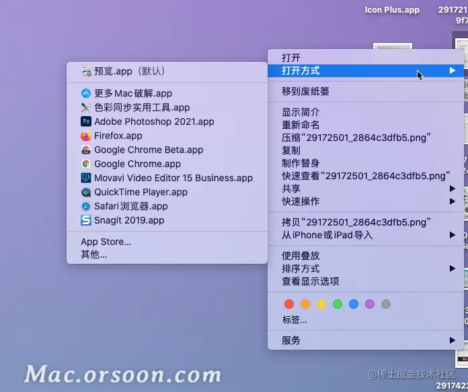Choose 制作替身
The height and width of the screenshot is (392, 468).
coord(366,163)
